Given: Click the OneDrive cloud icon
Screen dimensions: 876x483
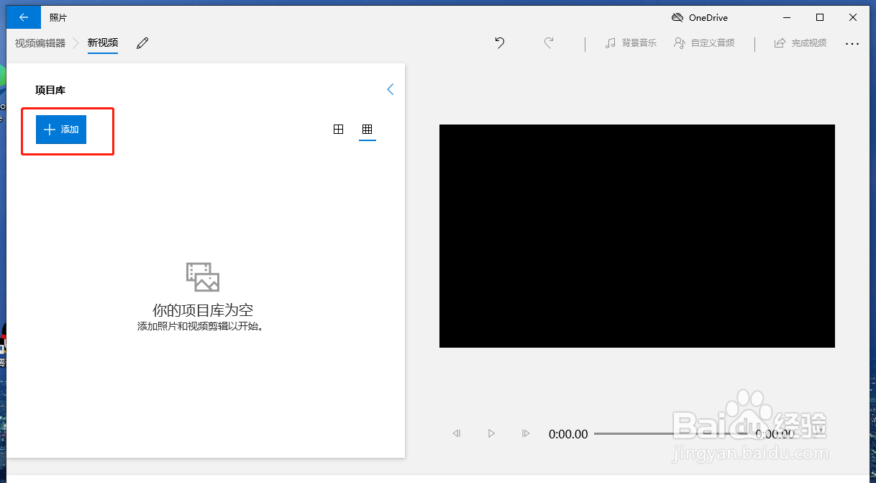Looking at the screenshot, I should pos(677,17).
